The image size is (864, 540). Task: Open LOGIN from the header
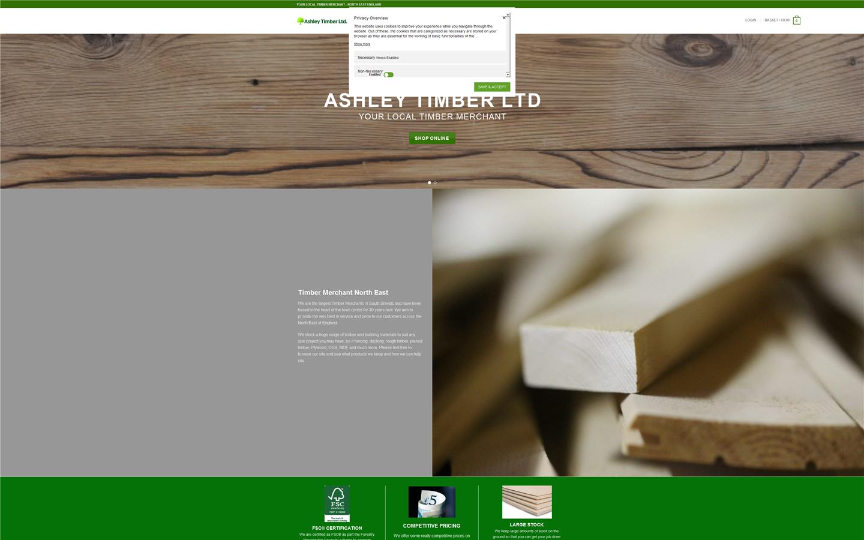(x=751, y=20)
